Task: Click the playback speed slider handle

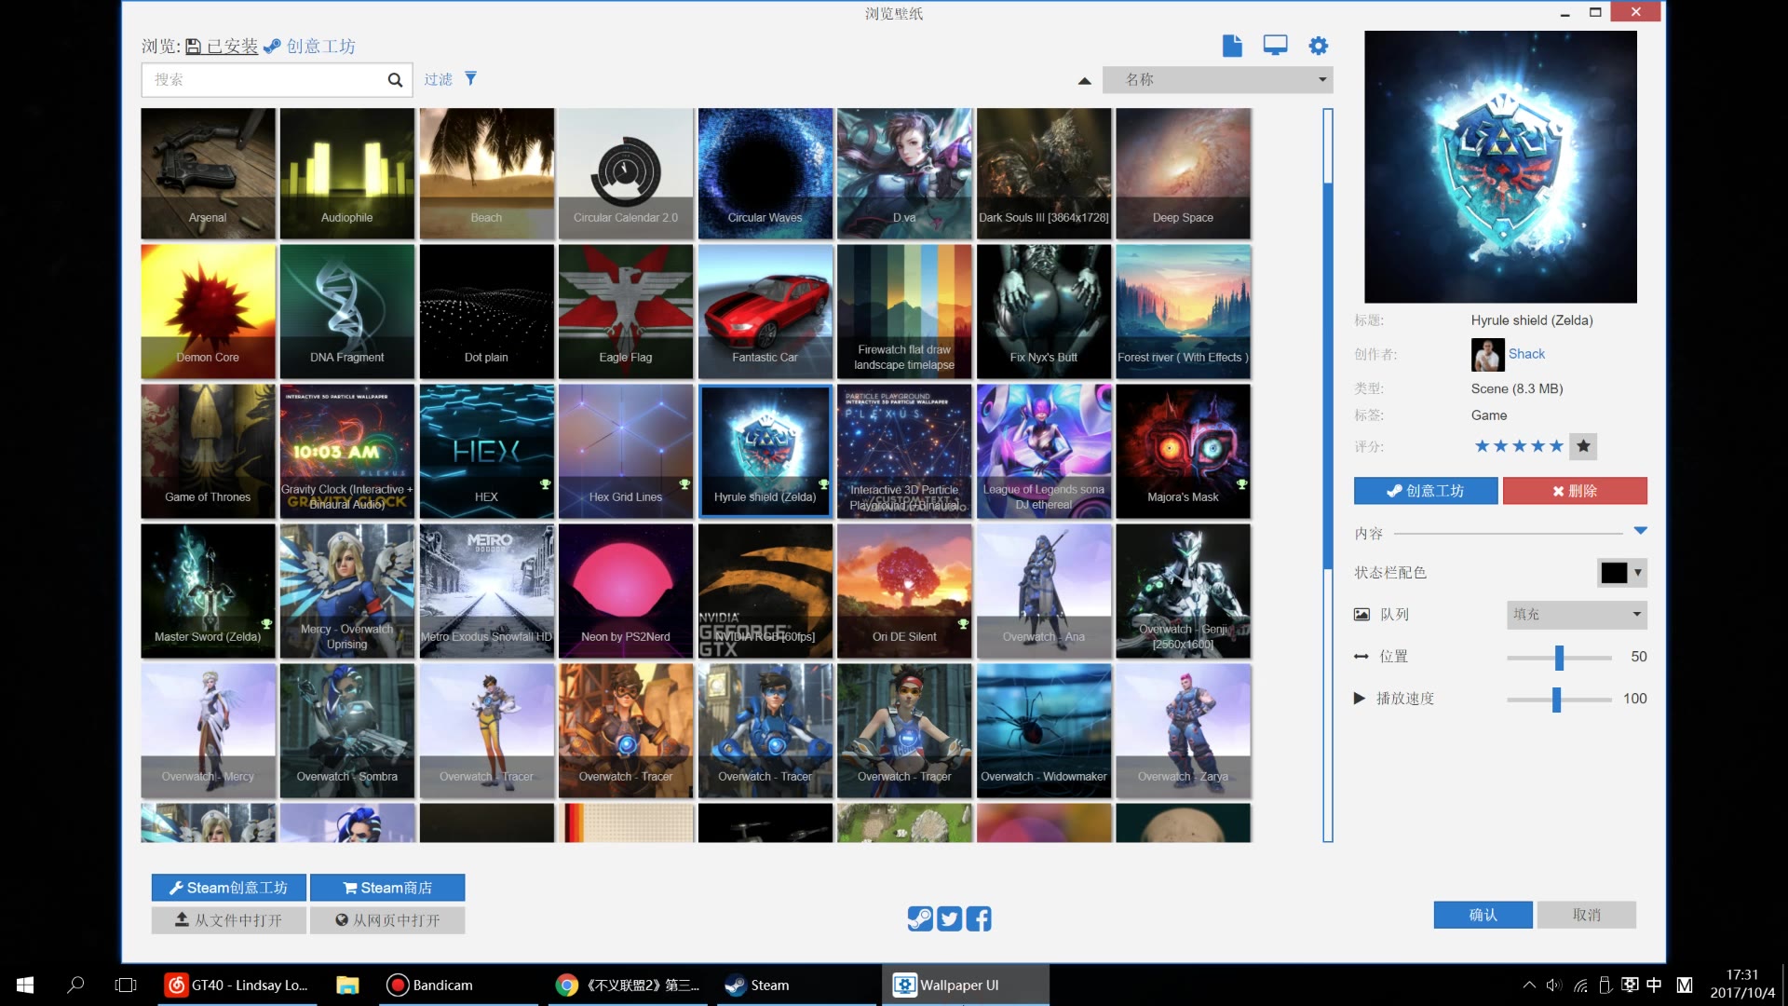Action: pyautogui.click(x=1556, y=700)
